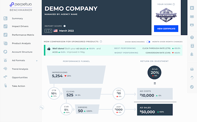Click the Product Analysis icon

(5, 43)
